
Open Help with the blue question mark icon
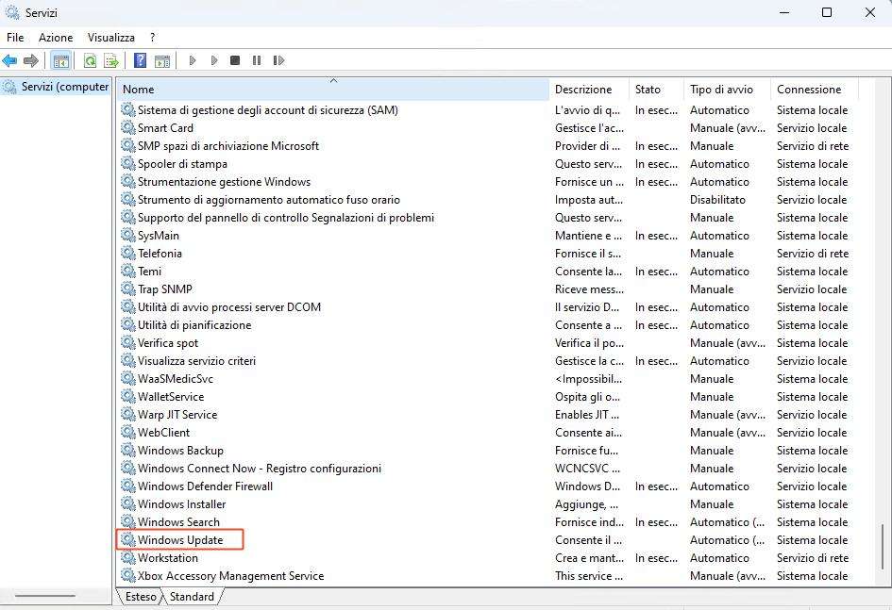tap(140, 60)
